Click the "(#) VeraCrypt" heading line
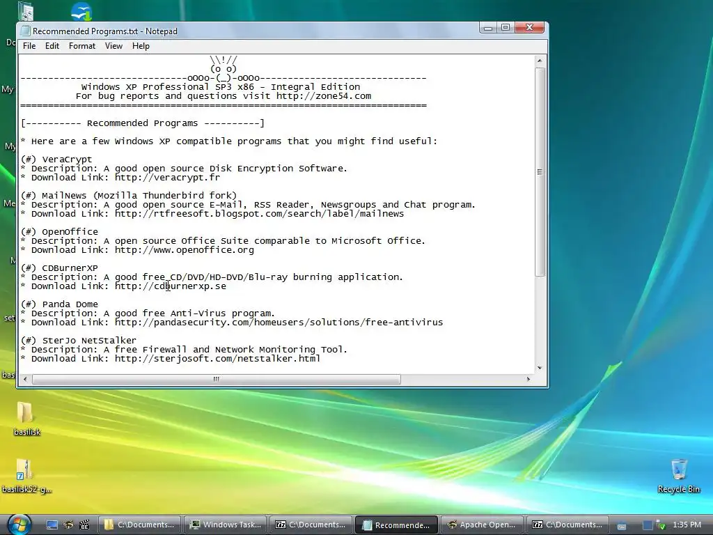 [x=56, y=160]
